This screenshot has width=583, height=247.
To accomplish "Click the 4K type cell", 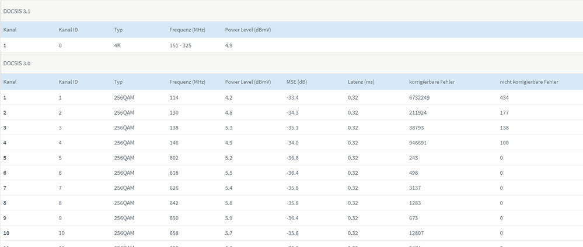I will point(117,45).
